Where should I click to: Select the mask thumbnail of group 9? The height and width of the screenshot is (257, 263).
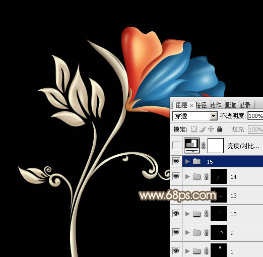219,232
